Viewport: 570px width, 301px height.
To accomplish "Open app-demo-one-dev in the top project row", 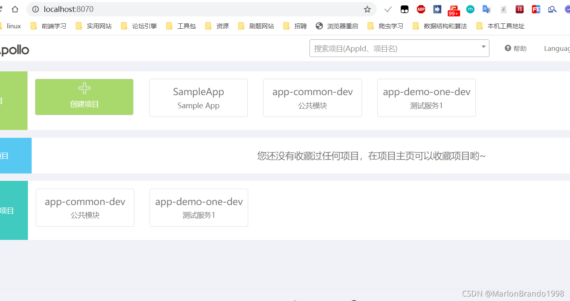I will coord(427,98).
